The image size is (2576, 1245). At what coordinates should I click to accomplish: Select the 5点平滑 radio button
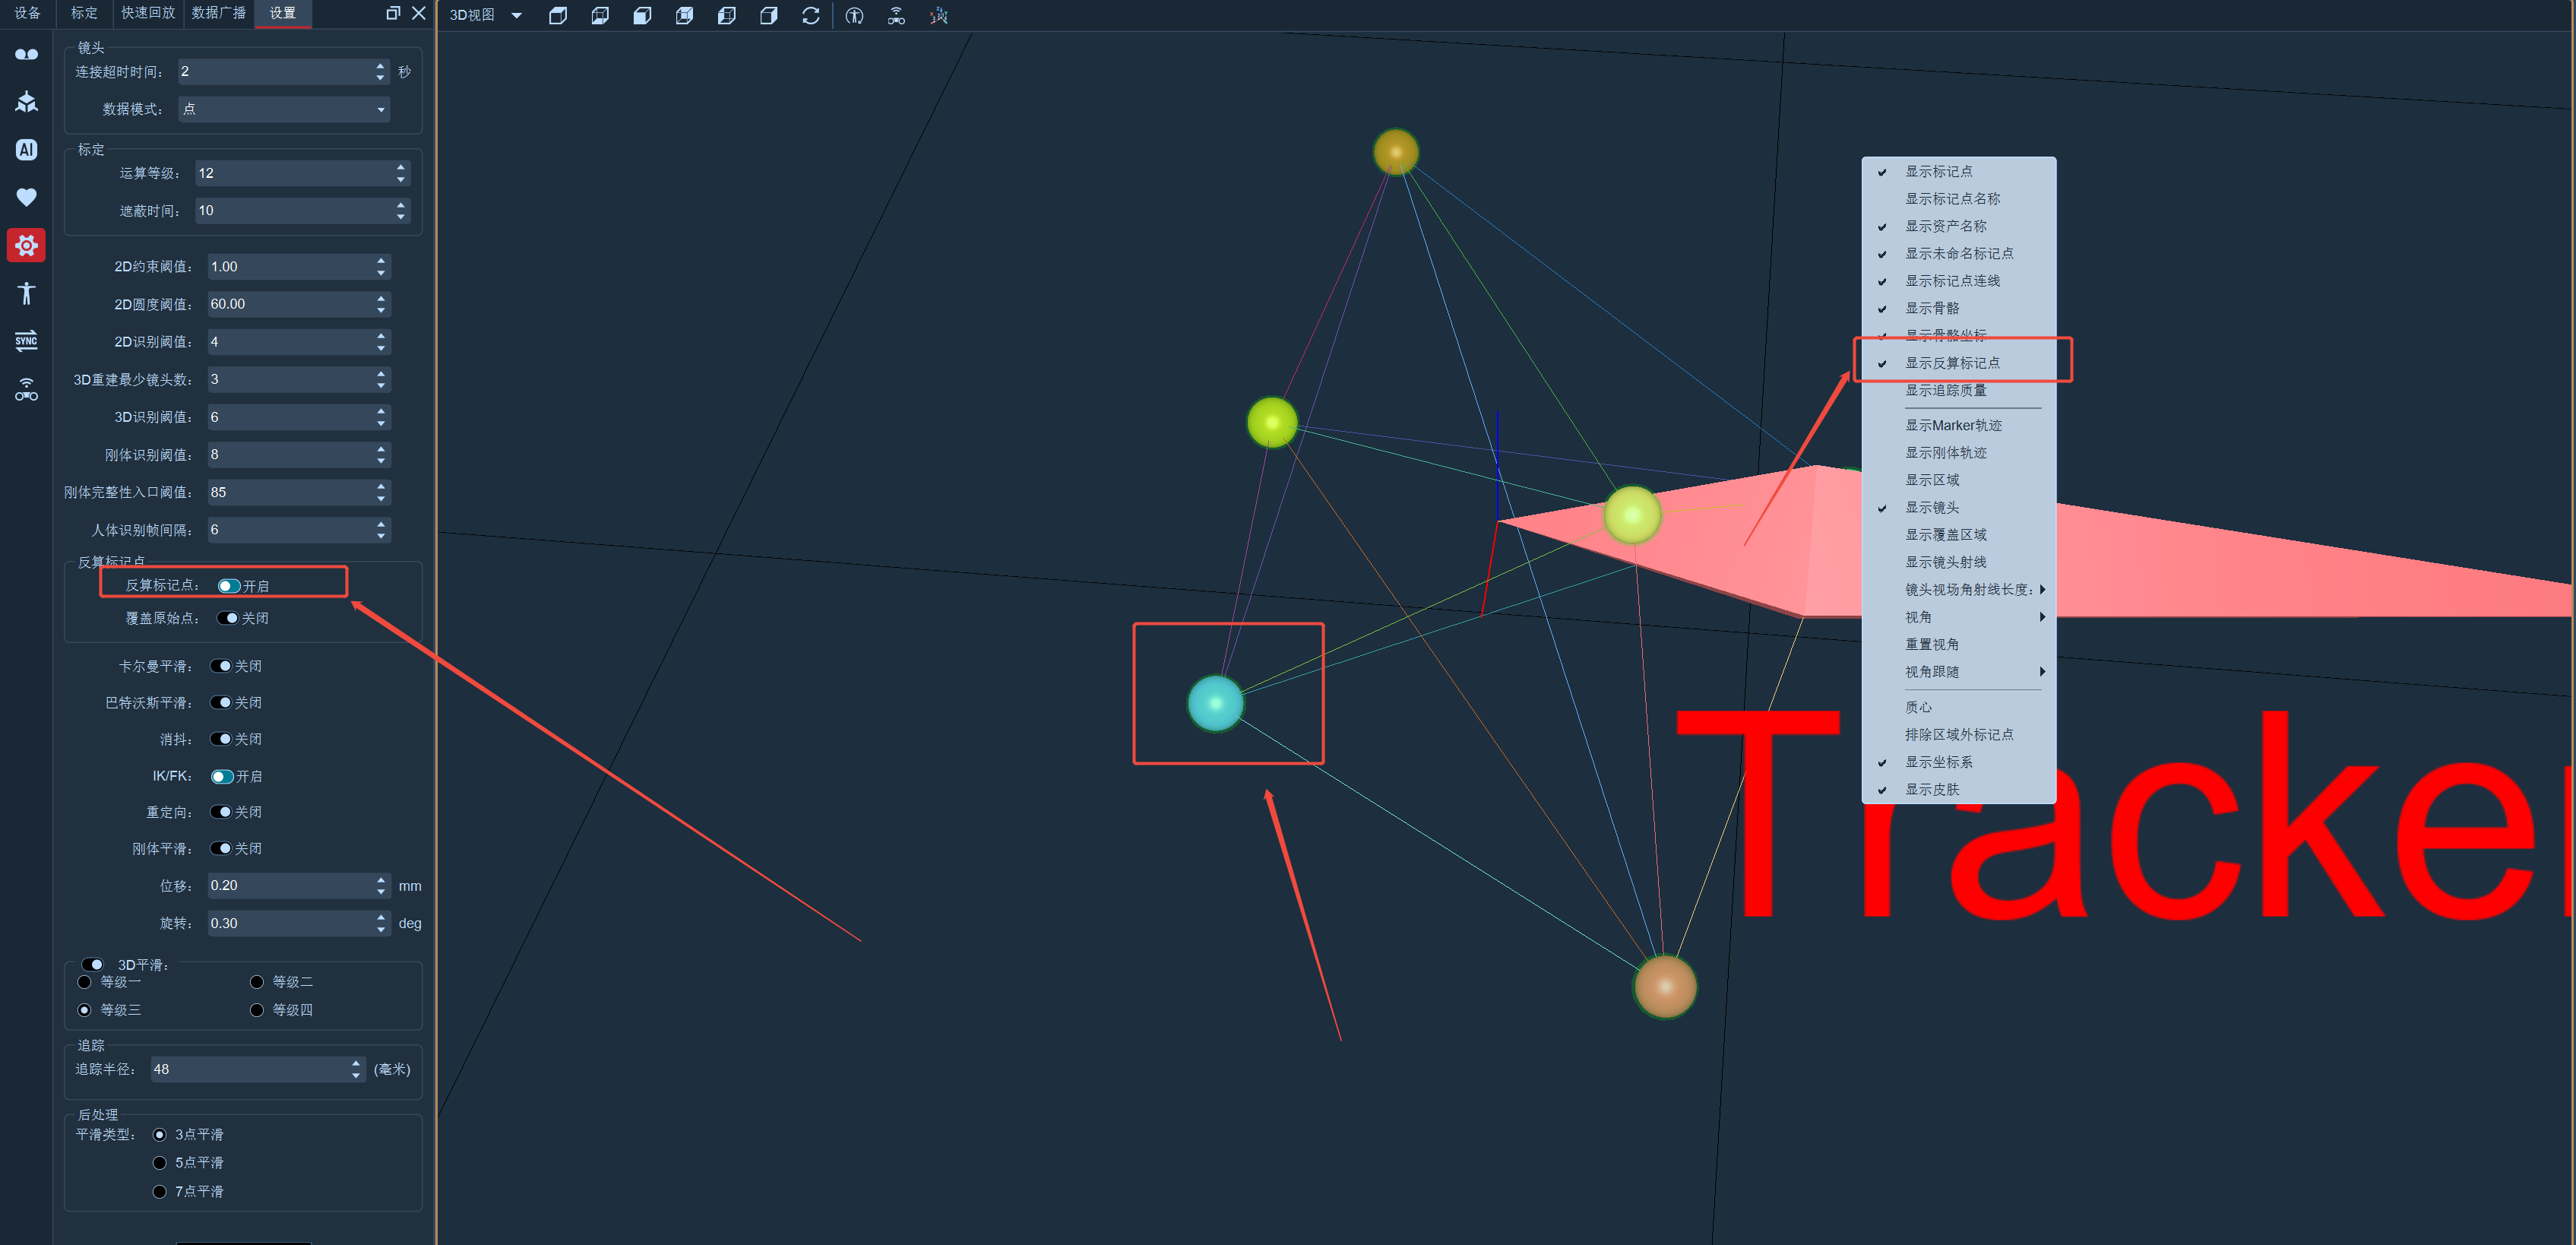point(159,1162)
